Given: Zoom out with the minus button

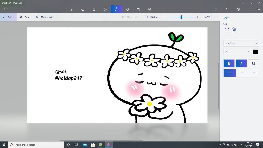Looking at the screenshot, I should (165, 17).
